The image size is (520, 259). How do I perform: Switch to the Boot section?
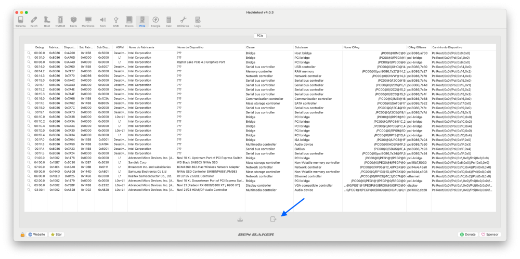click(x=47, y=21)
